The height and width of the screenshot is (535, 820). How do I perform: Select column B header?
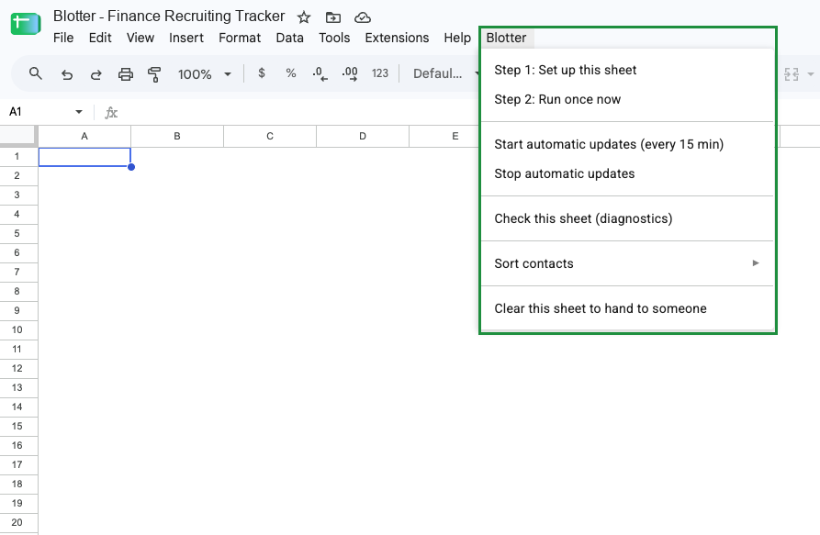click(x=177, y=137)
